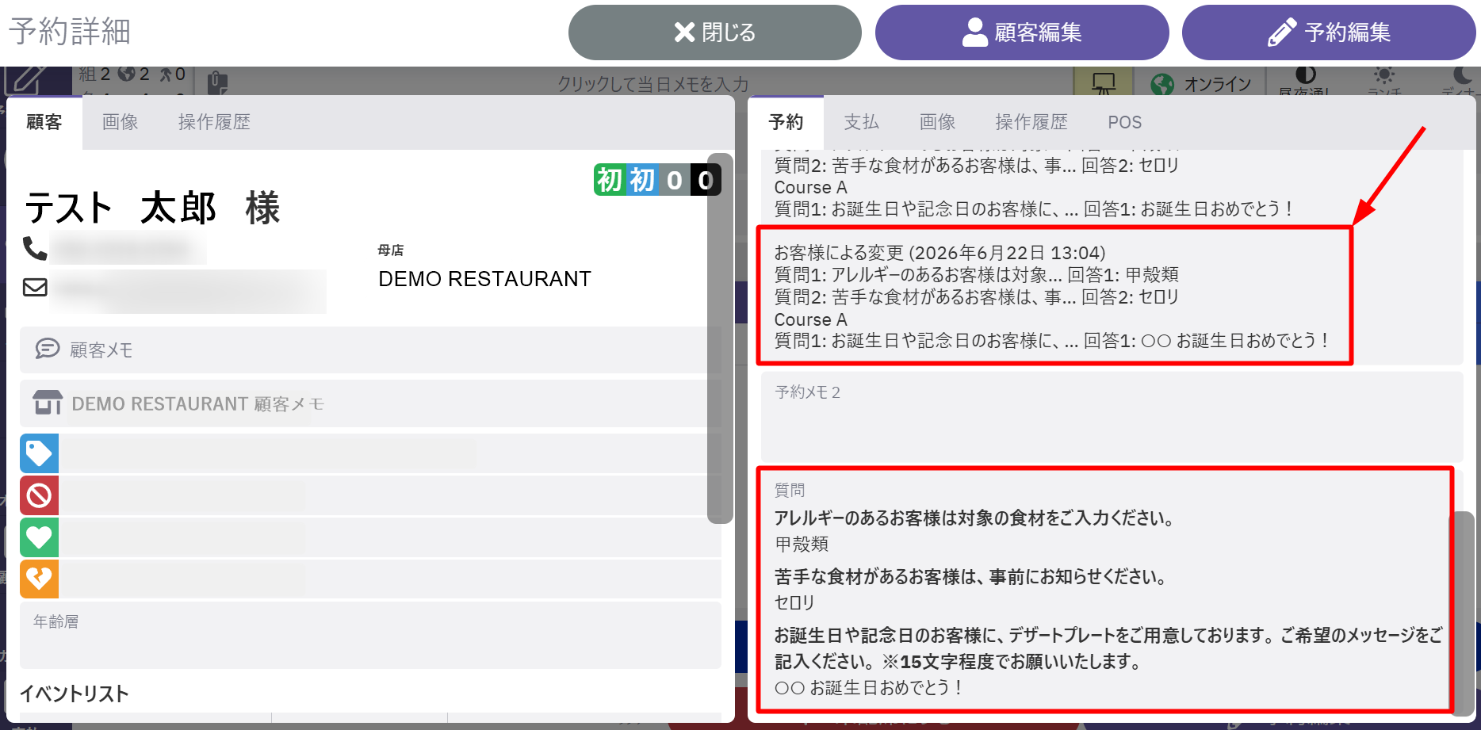The height and width of the screenshot is (730, 1481).
Task: Click the allergy answer 甲殻類
Action: pos(802,545)
